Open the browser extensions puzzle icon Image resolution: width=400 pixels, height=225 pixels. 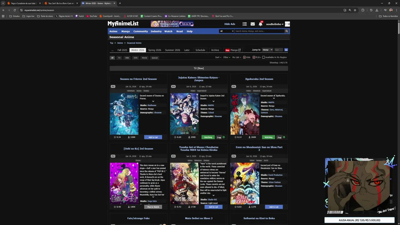tap(363, 10)
